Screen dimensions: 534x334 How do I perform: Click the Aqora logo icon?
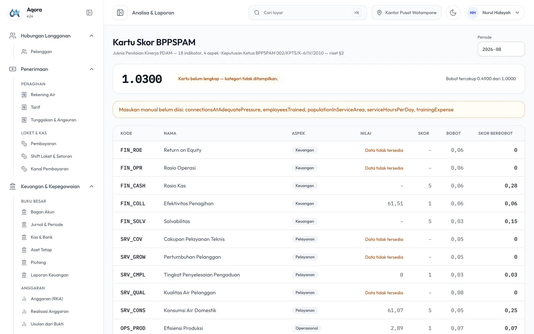[x=15, y=13]
